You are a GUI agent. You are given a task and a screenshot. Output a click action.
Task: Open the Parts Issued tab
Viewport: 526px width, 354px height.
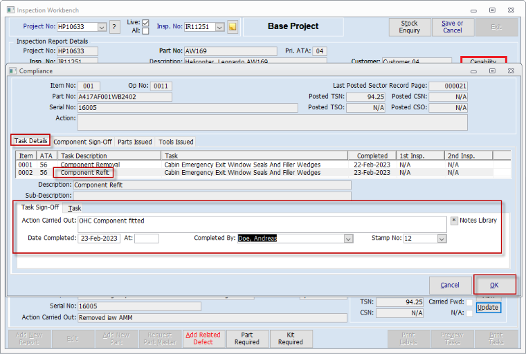[135, 142]
